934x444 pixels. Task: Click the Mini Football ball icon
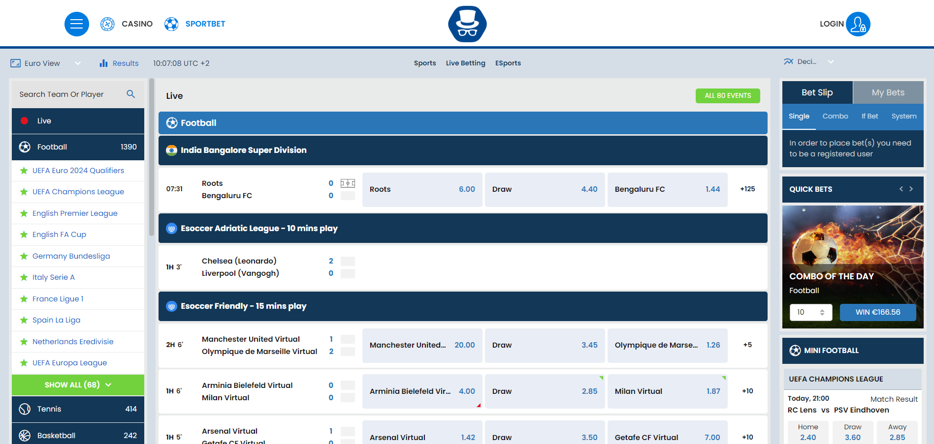[x=795, y=351]
